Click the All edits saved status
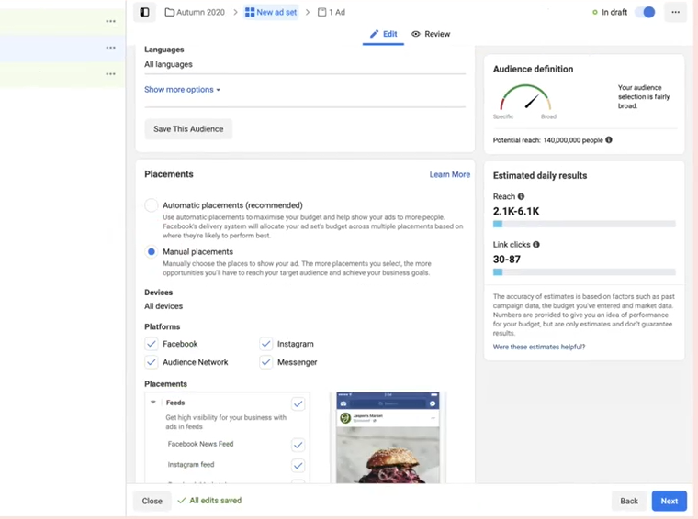 (209, 501)
